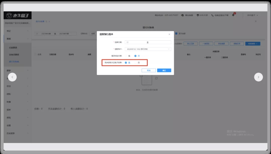Expand the 存货 sidebar section

18,86
